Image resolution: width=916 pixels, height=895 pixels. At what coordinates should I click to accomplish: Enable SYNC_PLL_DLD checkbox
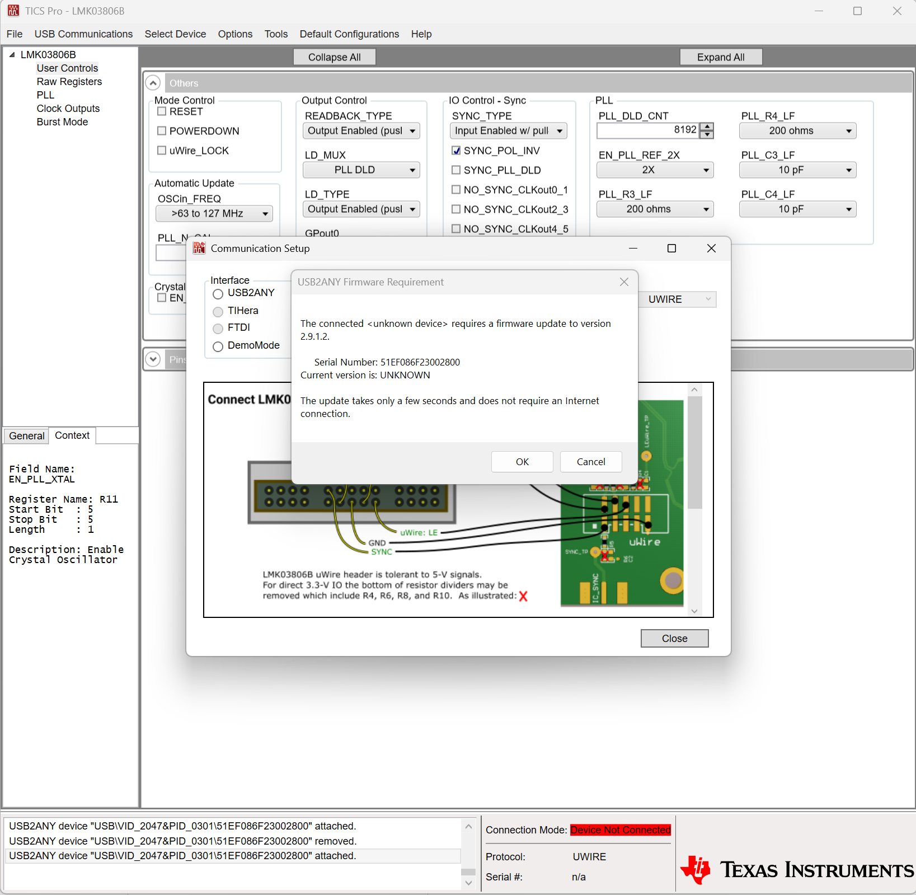click(x=456, y=170)
